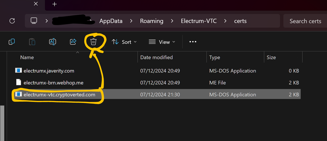Sort by Type column header
The height and width of the screenshot is (141, 327).
(214, 57)
